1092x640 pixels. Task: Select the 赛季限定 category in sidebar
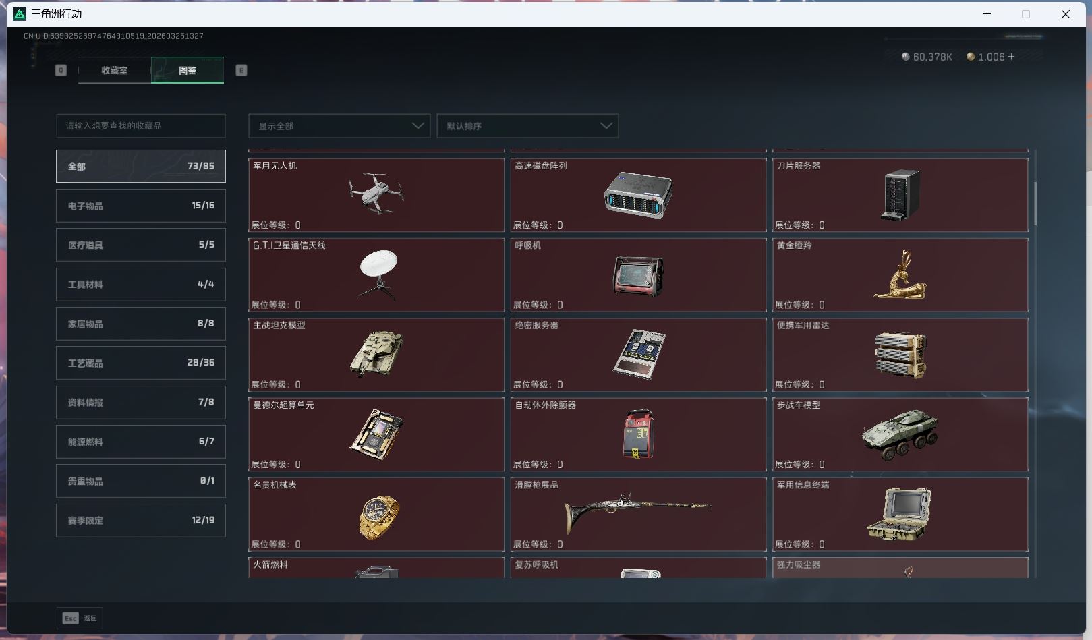pyautogui.click(x=140, y=520)
